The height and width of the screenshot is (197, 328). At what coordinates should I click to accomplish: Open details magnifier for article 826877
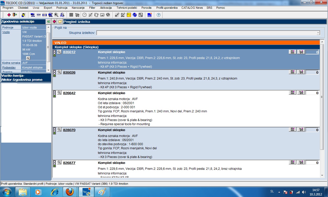pyautogui.click(x=59, y=163)
